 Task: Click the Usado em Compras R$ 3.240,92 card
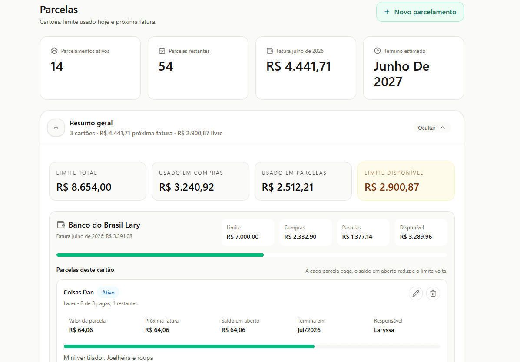pos(200,181)
